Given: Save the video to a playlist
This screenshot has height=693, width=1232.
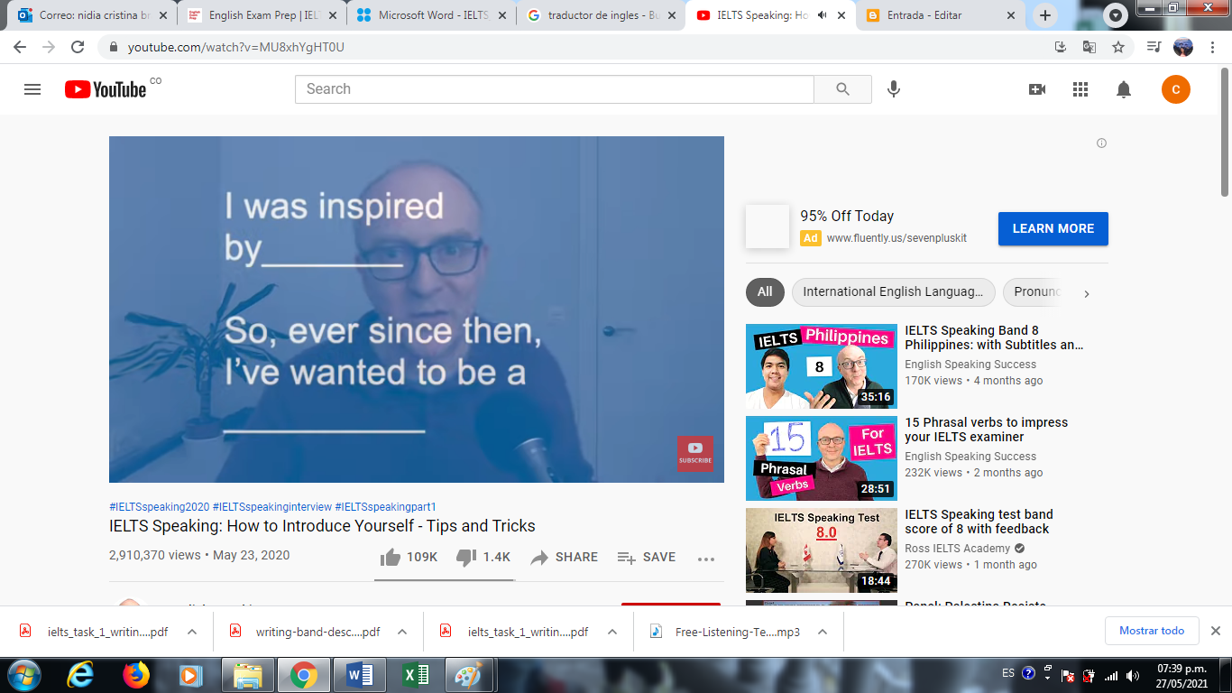Looking at the screenshot, I should [x=646, y=558].
